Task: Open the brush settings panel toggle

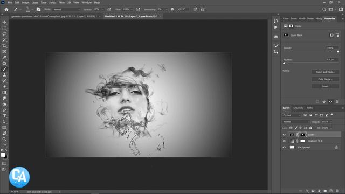Action: coord(38,9)
